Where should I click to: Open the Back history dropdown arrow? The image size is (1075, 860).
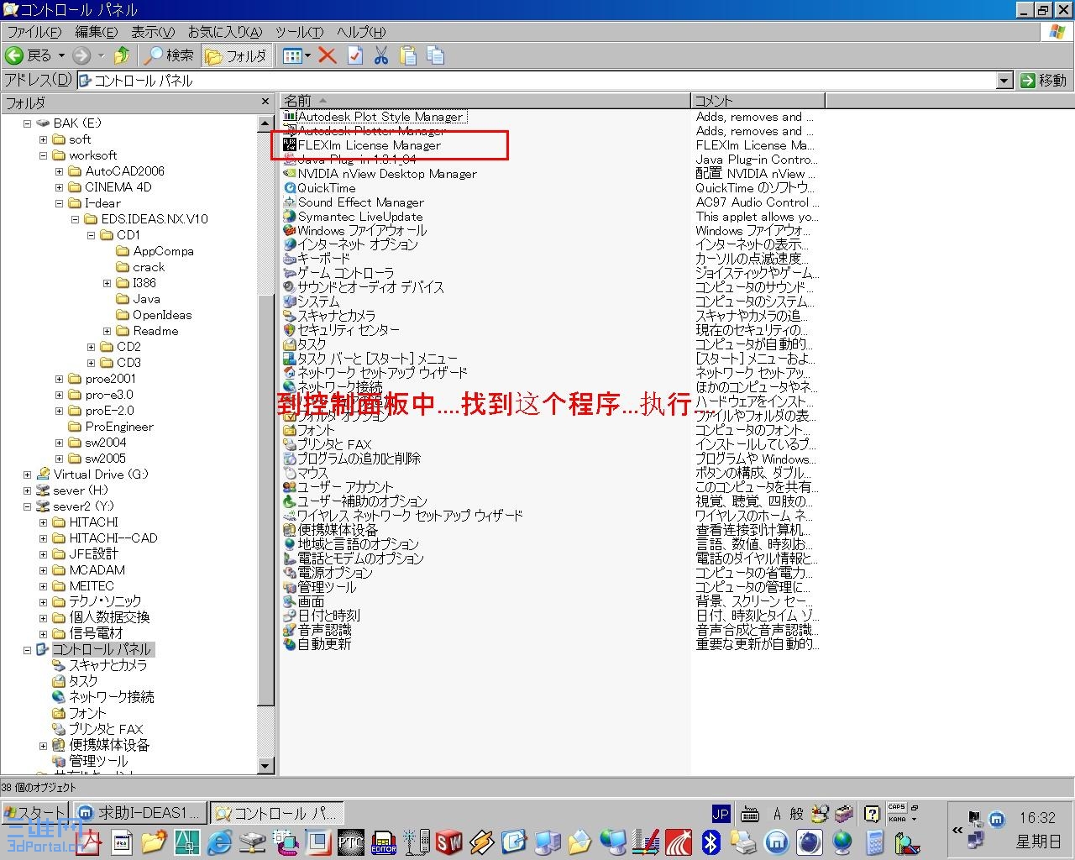[61, 55]
